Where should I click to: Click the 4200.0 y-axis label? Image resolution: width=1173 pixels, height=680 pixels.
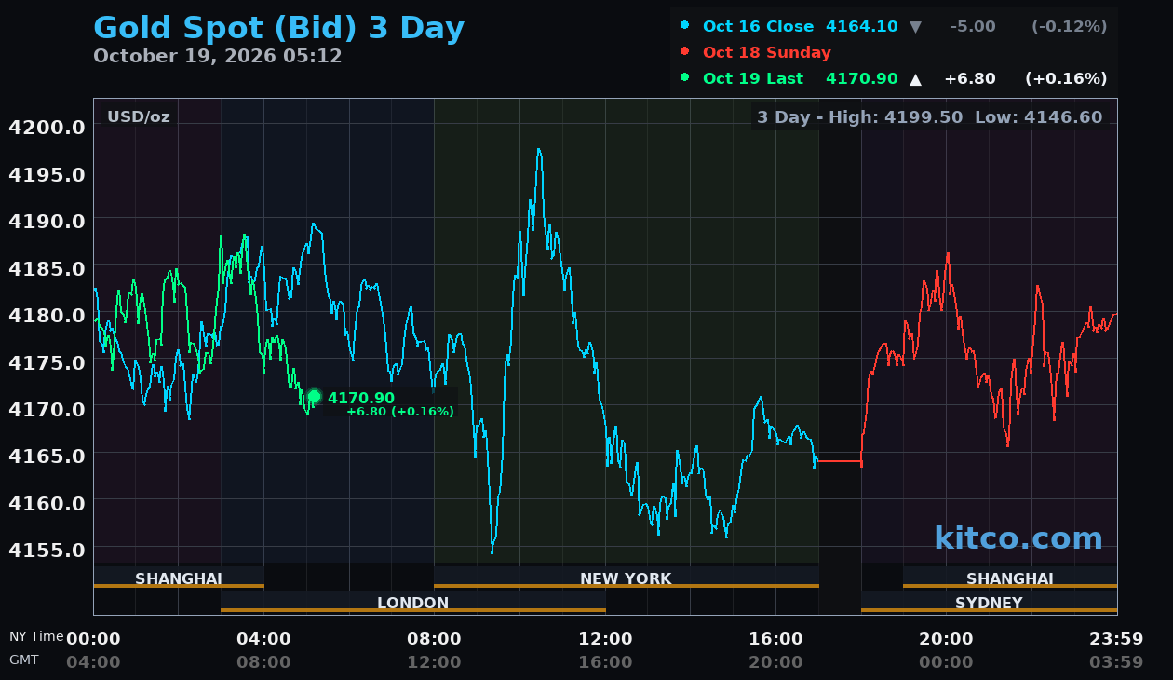(x=47, y=127)
